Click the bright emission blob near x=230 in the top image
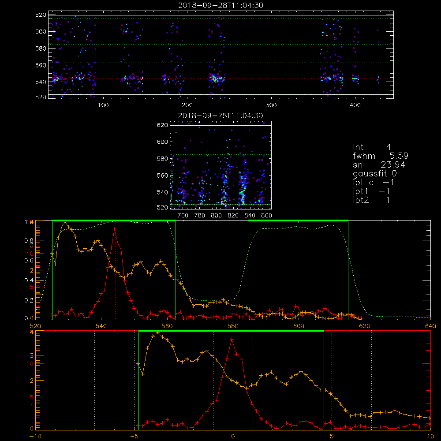Image resolution: width=441 pixels, height=441 pixels. pos(215,78)
